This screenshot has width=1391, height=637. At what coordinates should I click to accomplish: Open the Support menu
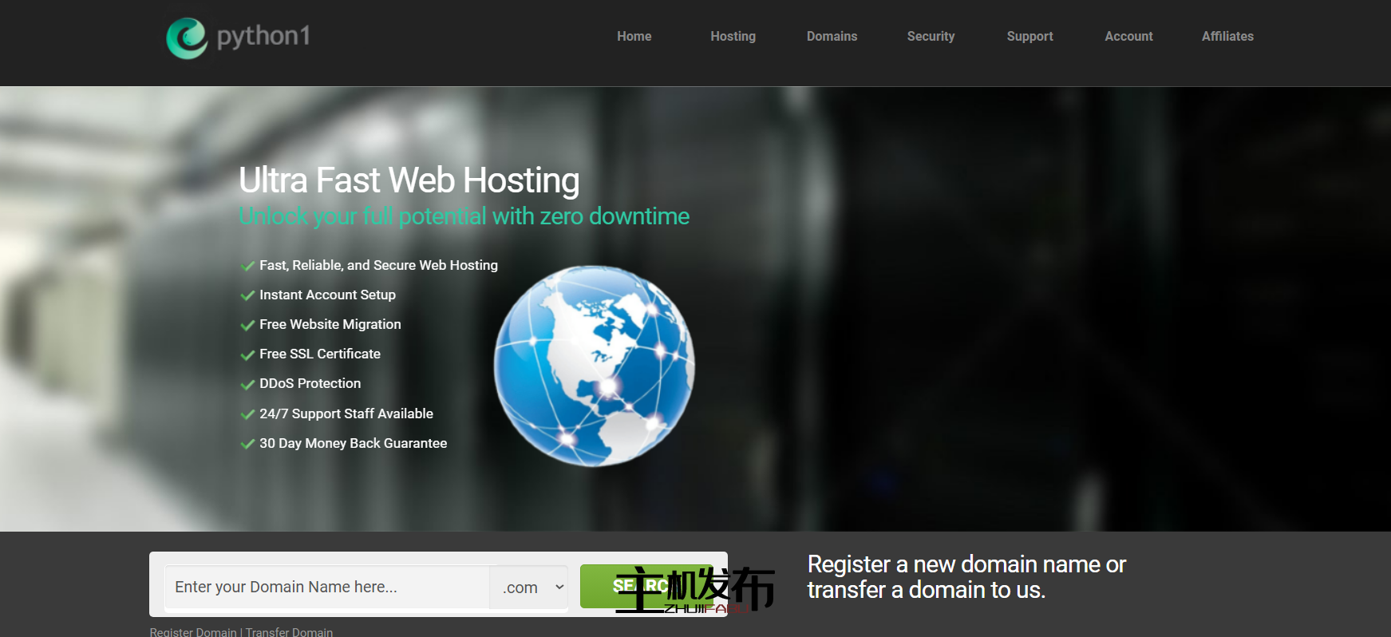pos(1029,37)
